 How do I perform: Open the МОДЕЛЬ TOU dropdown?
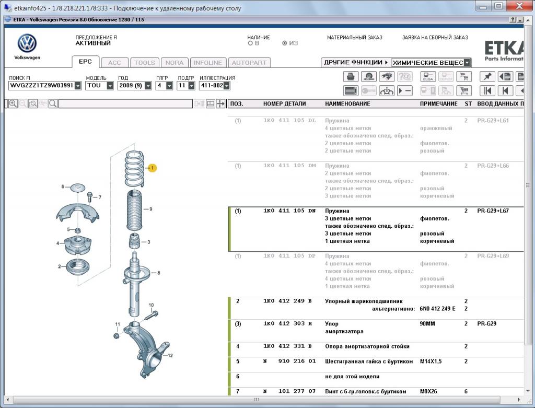[x=110, y=86]
